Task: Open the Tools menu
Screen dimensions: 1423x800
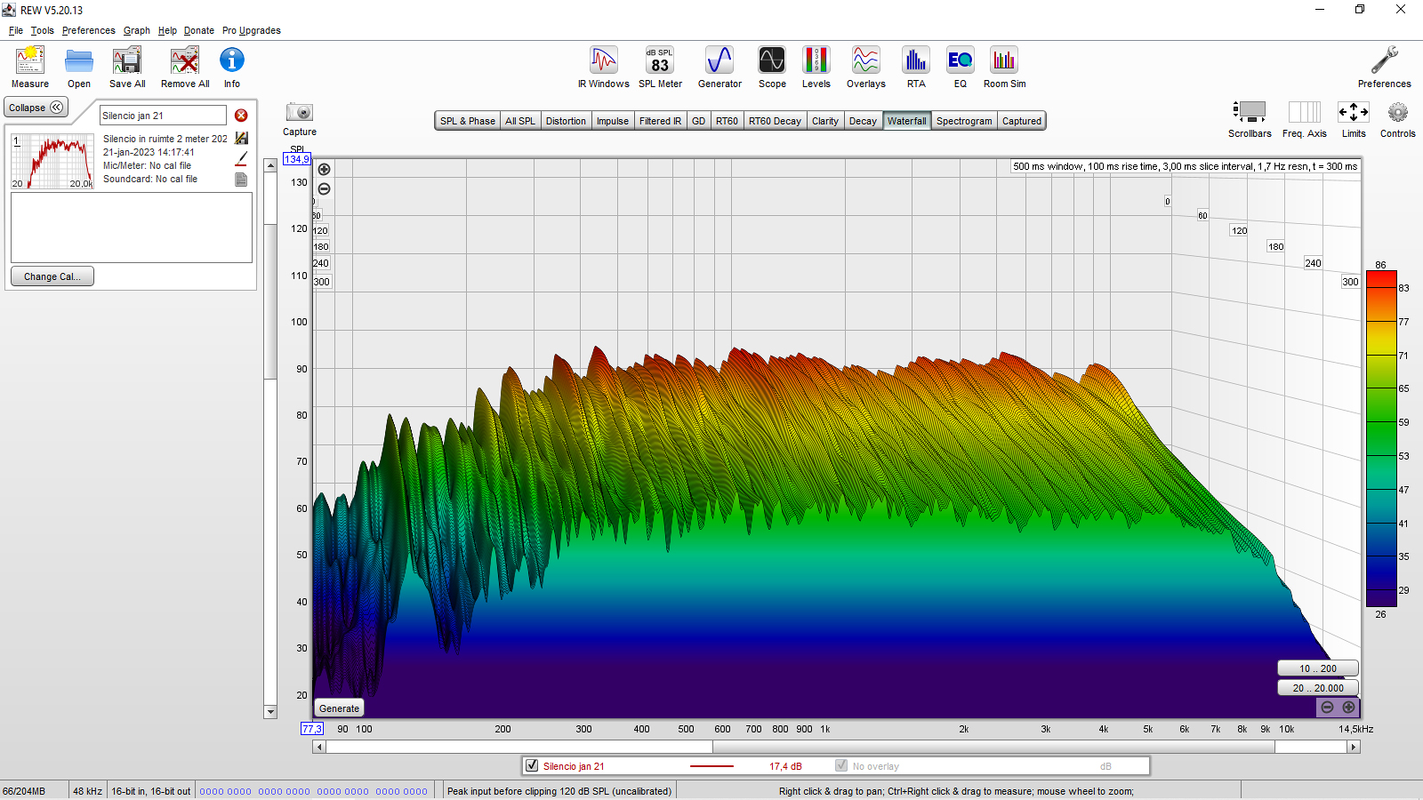Action: tap(43, 30)
